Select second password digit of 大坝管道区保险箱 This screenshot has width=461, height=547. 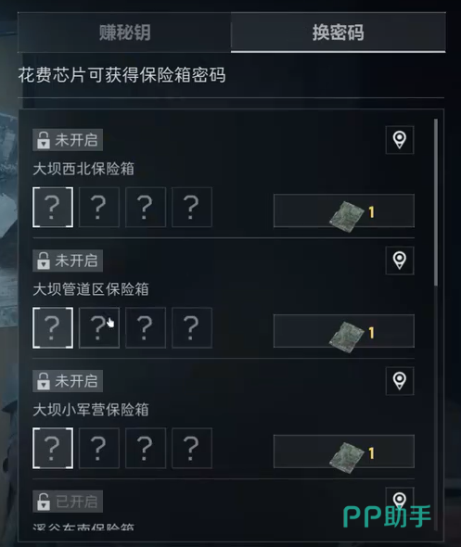pos(99,327)
